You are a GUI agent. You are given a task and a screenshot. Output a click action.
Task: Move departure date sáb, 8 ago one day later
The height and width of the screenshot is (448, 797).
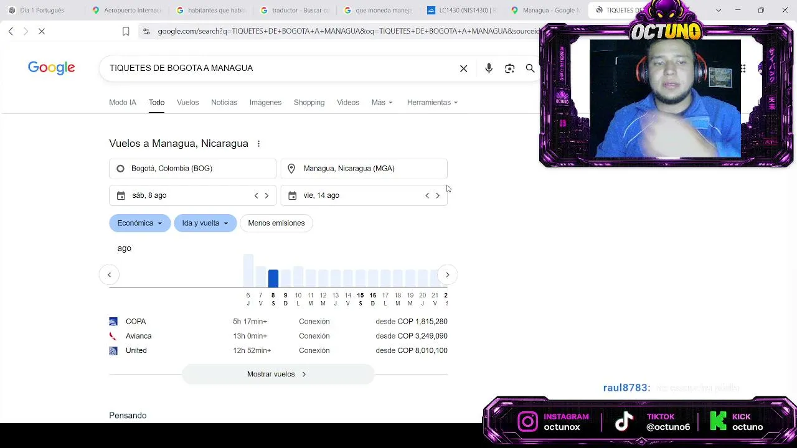266,195
